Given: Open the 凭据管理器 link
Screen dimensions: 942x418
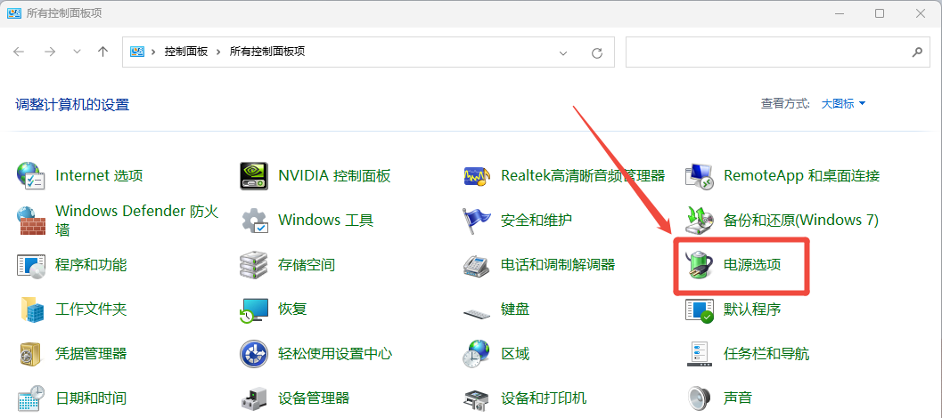Looking at the screenshot, I should coord(91,354).
